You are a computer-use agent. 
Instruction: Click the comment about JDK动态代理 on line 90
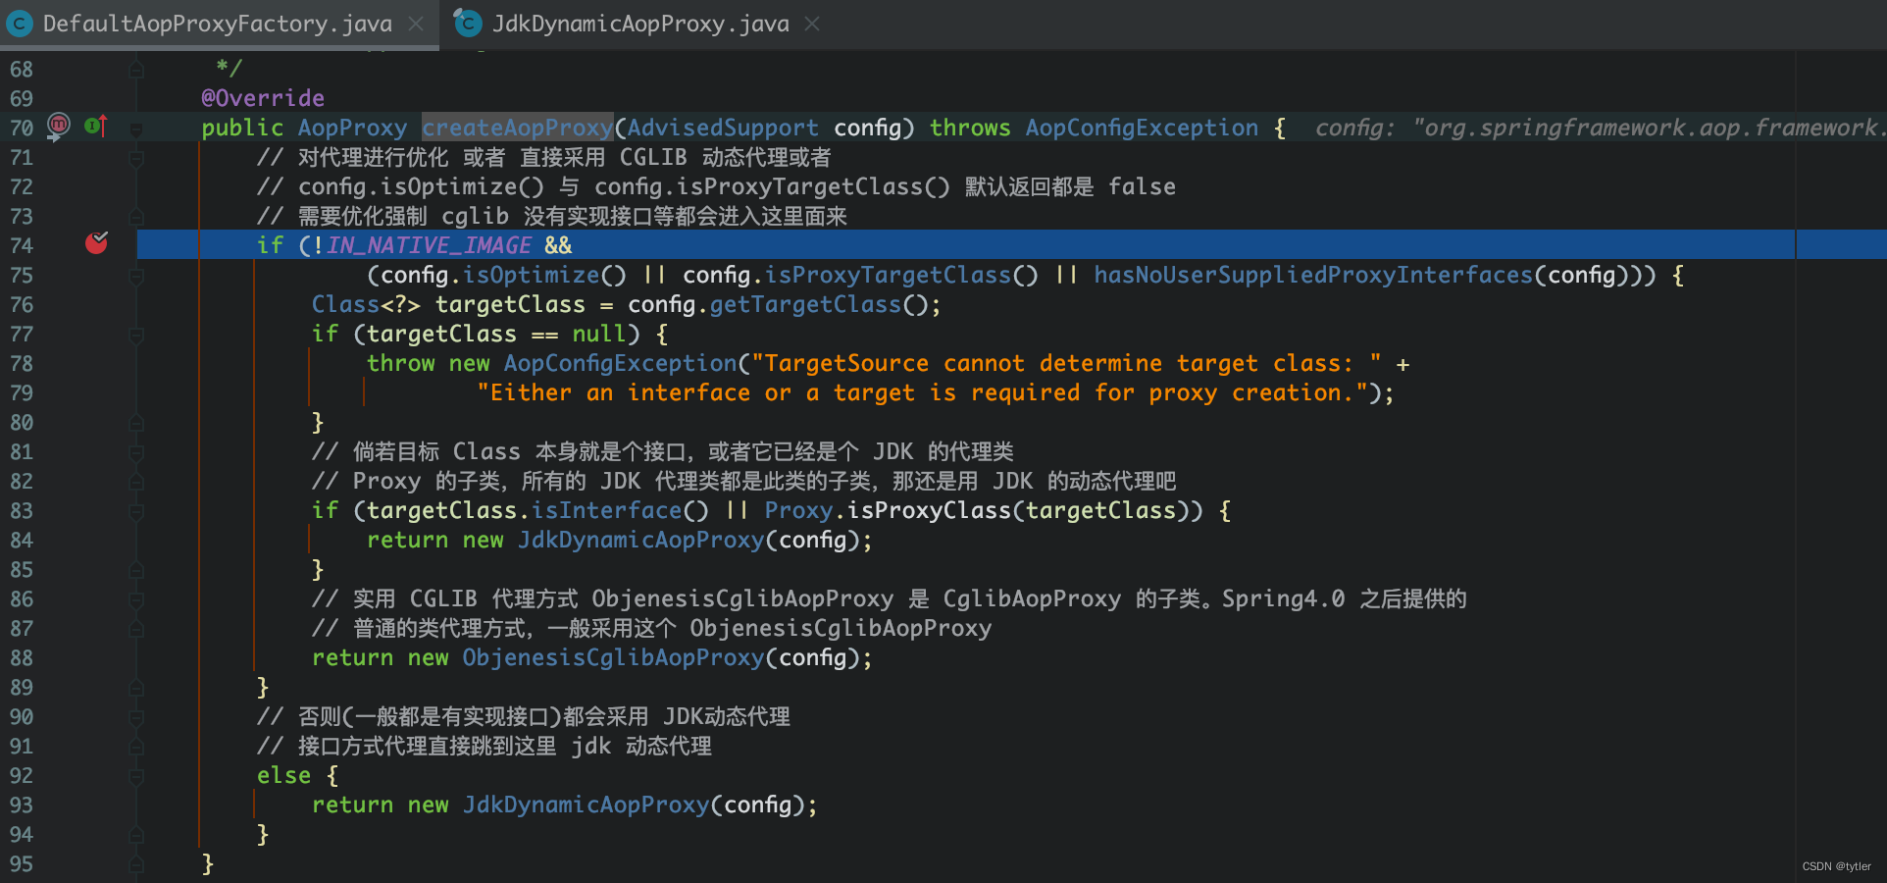[524, 716]
